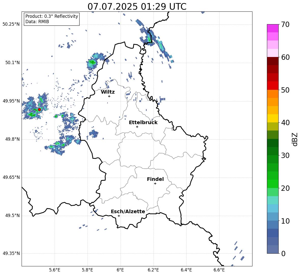Click the 40 value on the colorbar
301x275 pixels.
(x=285, y=123)
